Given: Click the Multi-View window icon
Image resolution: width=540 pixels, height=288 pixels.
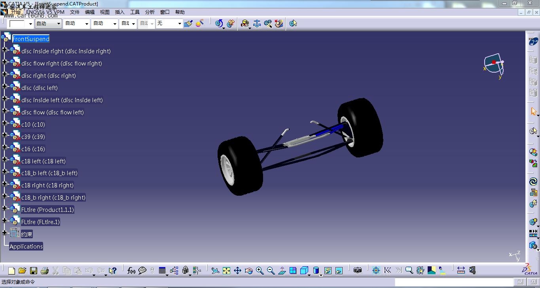Looking at the screenshot, I should click(293, 271).
